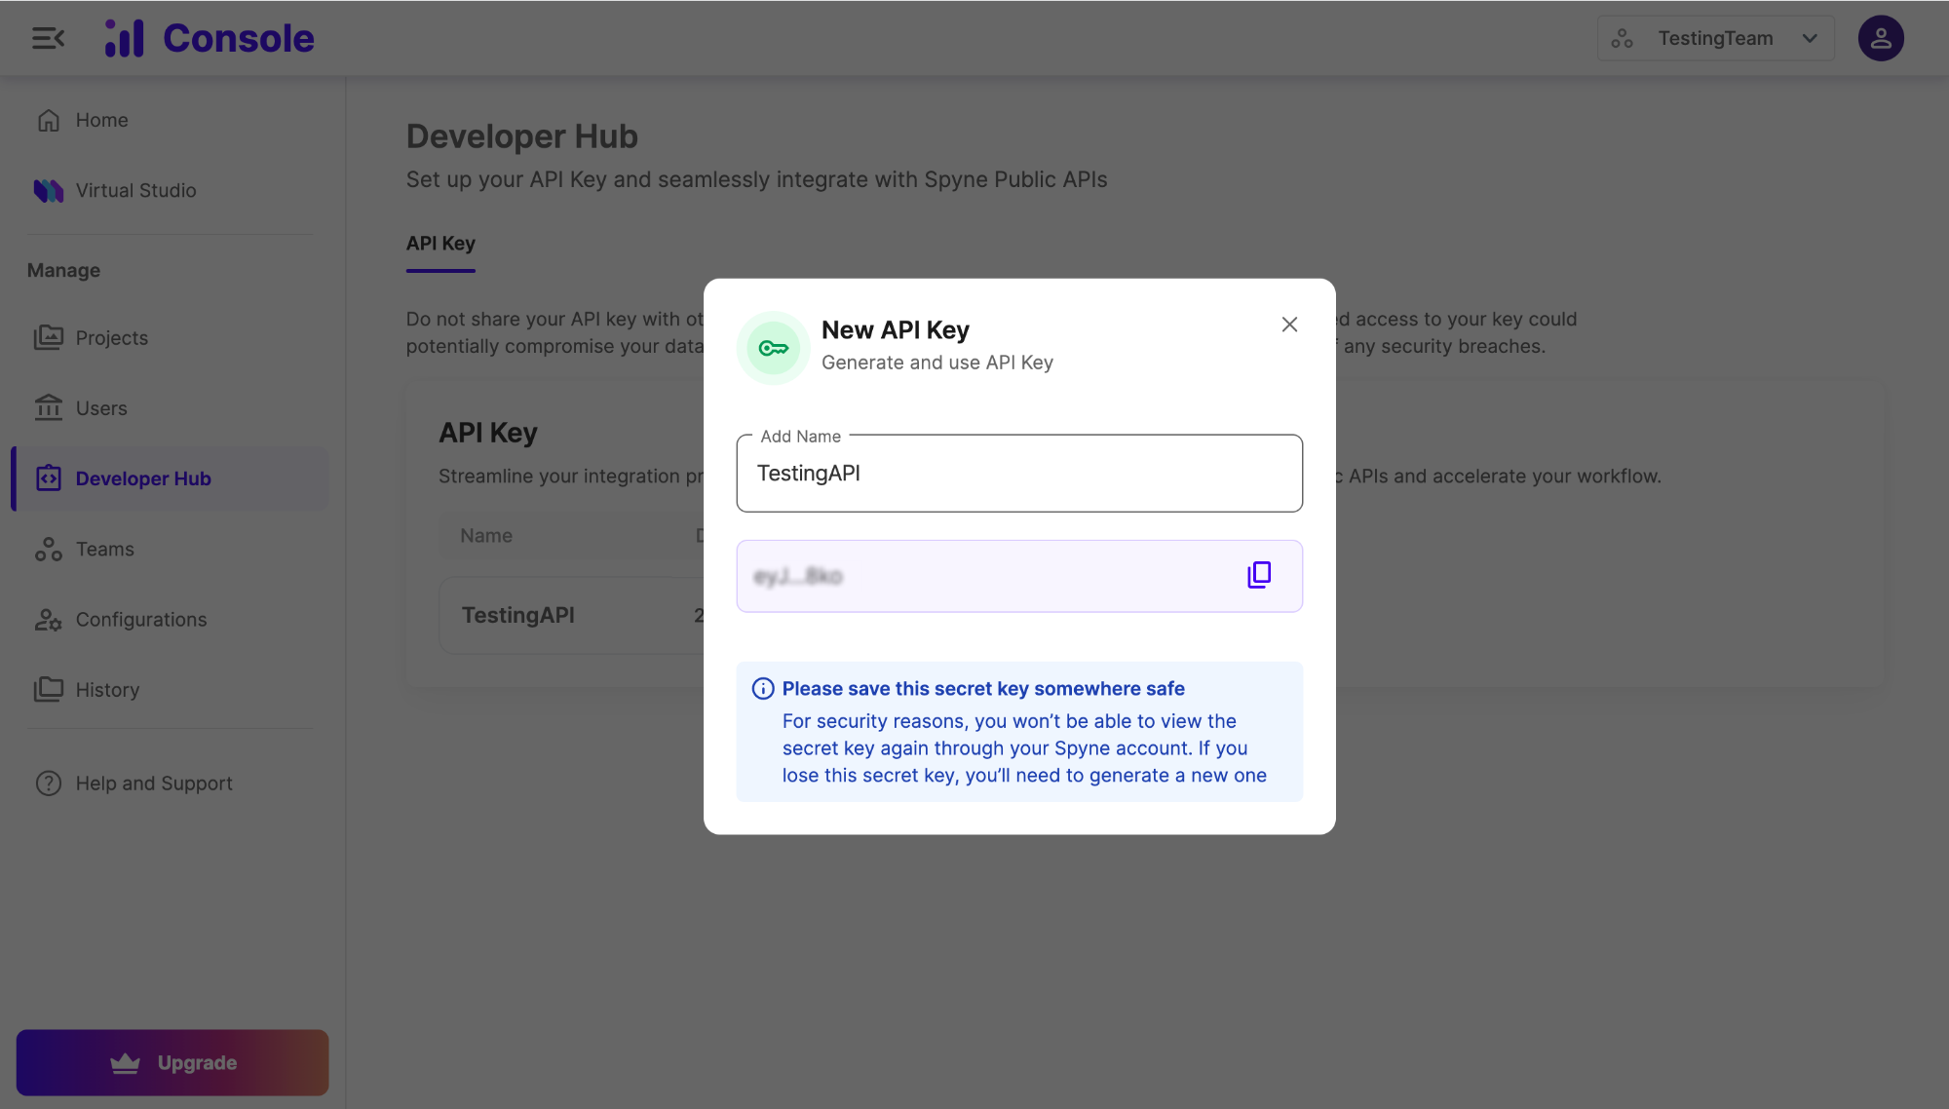Open the user profile avatar

pyautogui.click(x=1880, y=38)
